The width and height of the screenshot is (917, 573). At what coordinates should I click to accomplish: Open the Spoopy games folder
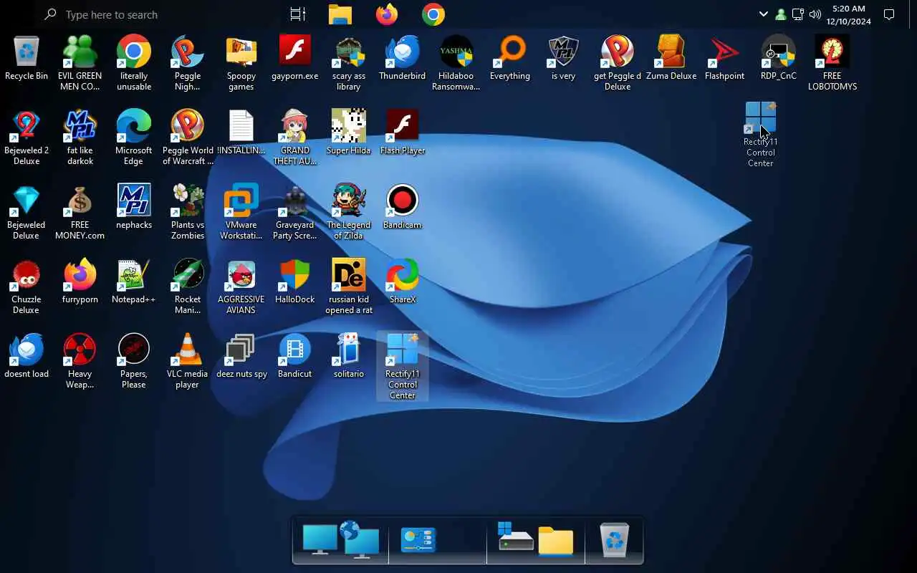click(x=241, y=63)
